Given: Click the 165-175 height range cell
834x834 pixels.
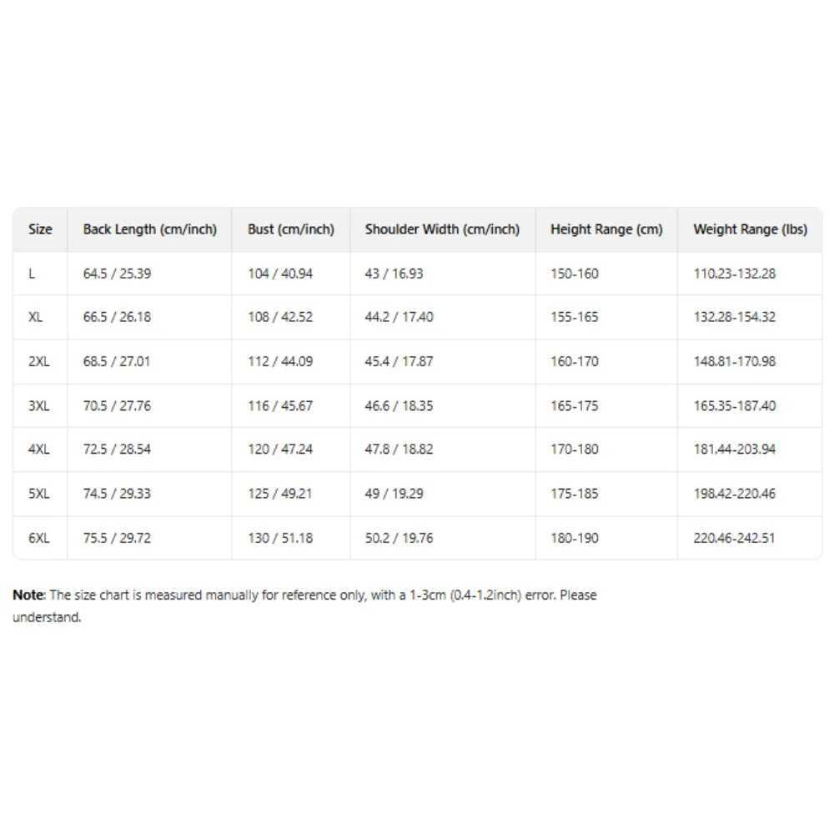Looking at the screenshot, I should click(x=574, y=406).
